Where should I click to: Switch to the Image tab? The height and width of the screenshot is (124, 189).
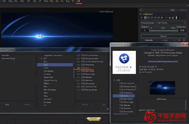[x=165, y=40]
